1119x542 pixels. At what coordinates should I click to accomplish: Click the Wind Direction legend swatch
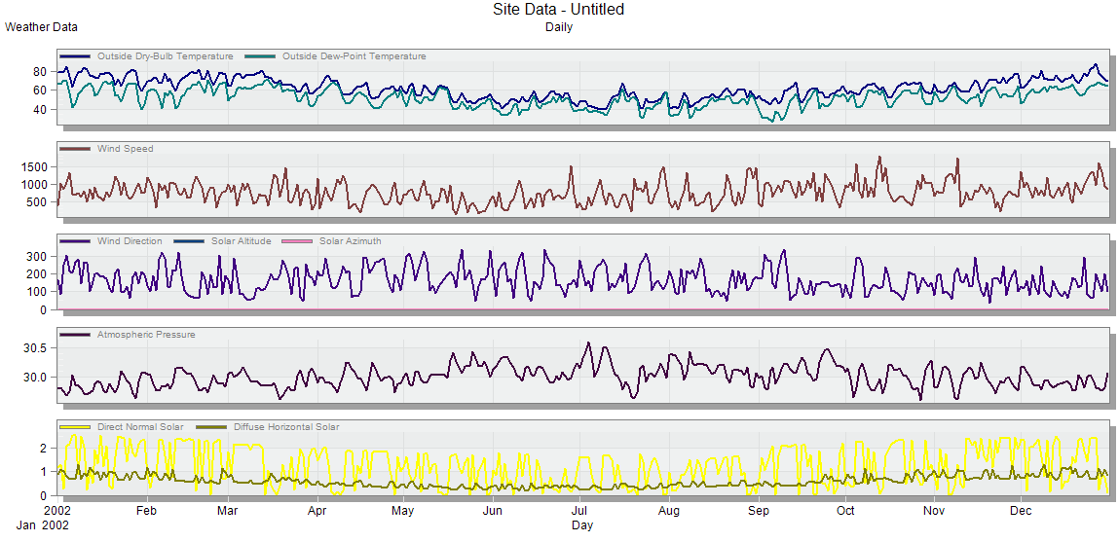76,241
